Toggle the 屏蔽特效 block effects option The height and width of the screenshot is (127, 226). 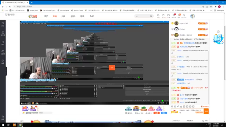(205, 107)
